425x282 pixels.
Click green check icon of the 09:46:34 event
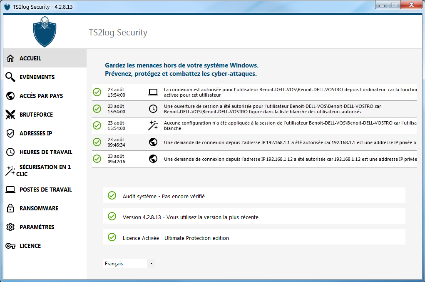[97, 142]
